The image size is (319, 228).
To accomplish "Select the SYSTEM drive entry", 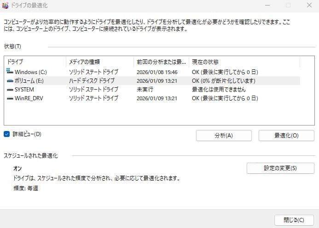I will 24,90.
